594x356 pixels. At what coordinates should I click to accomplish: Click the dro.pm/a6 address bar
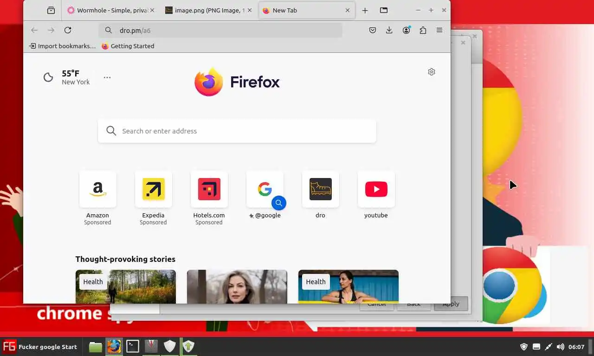tap(220, 30)
